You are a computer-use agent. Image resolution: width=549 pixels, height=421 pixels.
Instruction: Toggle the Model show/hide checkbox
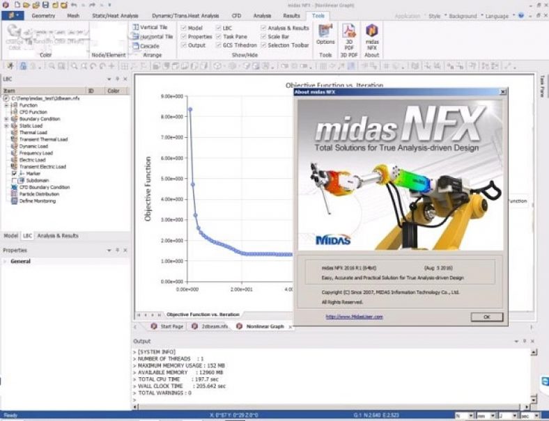[183, 28]
